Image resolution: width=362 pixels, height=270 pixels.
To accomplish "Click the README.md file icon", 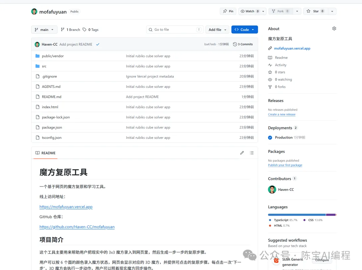I will pos(38,97).
